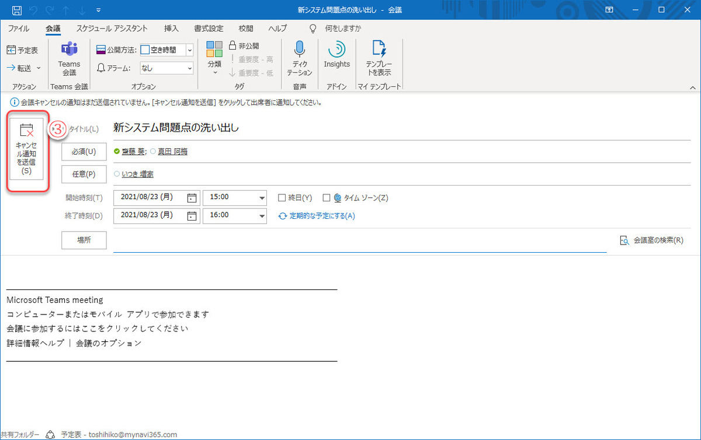Viewport: 701px width, 440px height.
Task: Click 詳細情報ヘルプ link
Action: [35, 343]
